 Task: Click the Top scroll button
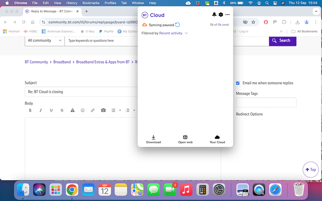(311, 169)
